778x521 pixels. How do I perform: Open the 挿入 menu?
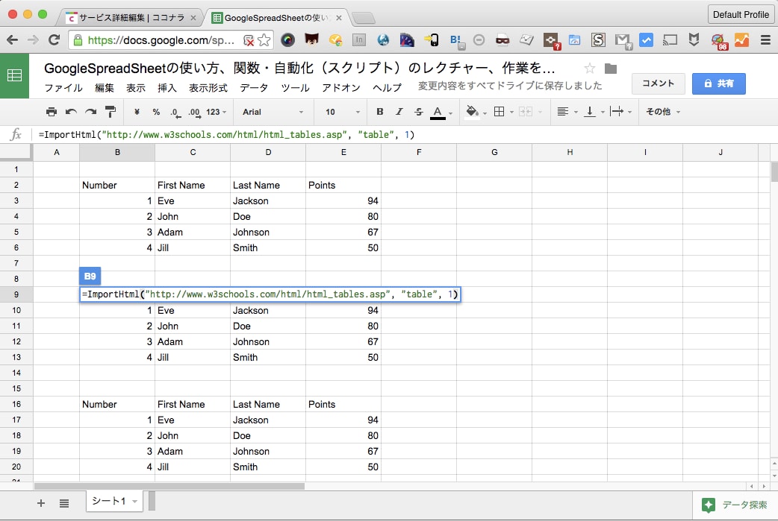pyautogui.click(x=167, y=88)
